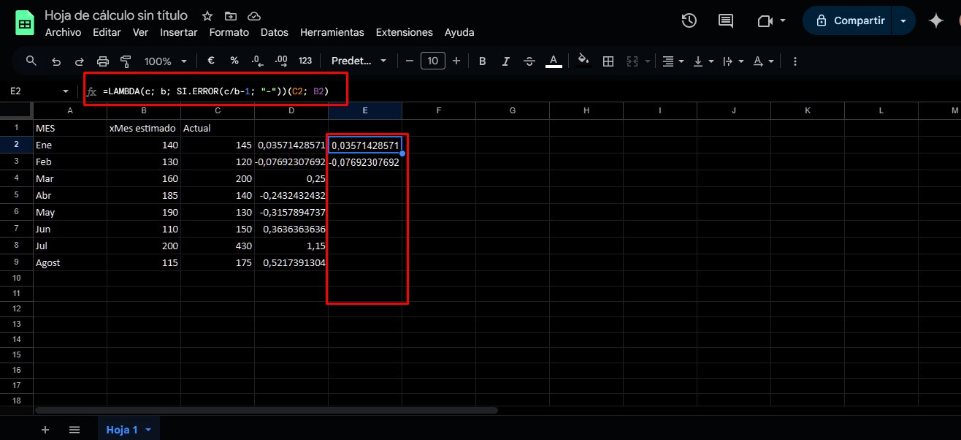Select cell containing xMes estimado
This screenshot has height=440, width=961.
pos(143,128)
